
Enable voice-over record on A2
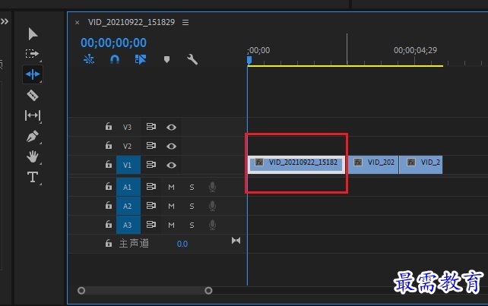212,206
